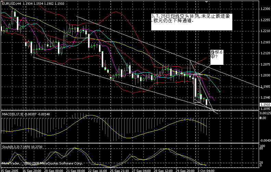
Task: Click the MACD(8,17,9) indicator label
Action: coord(13,113)
